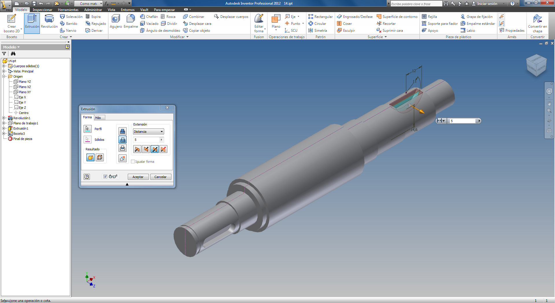Select the new solid operation button
This screenshot has height=303, width=555.
123,158
